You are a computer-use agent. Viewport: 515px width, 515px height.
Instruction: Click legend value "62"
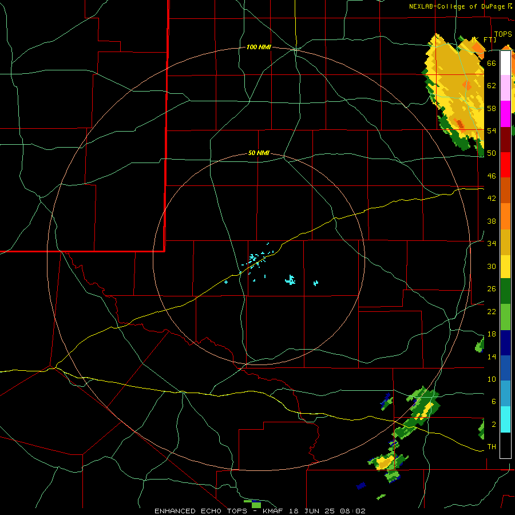[492, 85]
